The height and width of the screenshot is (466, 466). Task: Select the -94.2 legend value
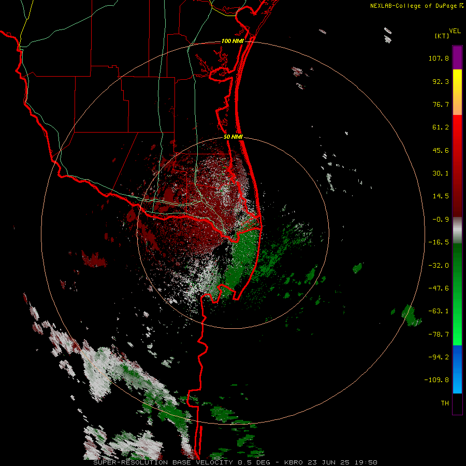[x=439, y=357]
